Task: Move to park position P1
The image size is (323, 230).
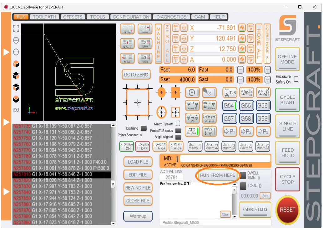Action: [230, 131]
